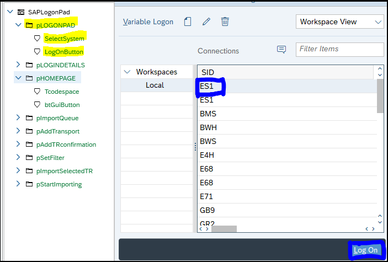Screen dimensions: 388x262
Task: Click the scroll-up arrow beside SID header
Action: point(380,69)
